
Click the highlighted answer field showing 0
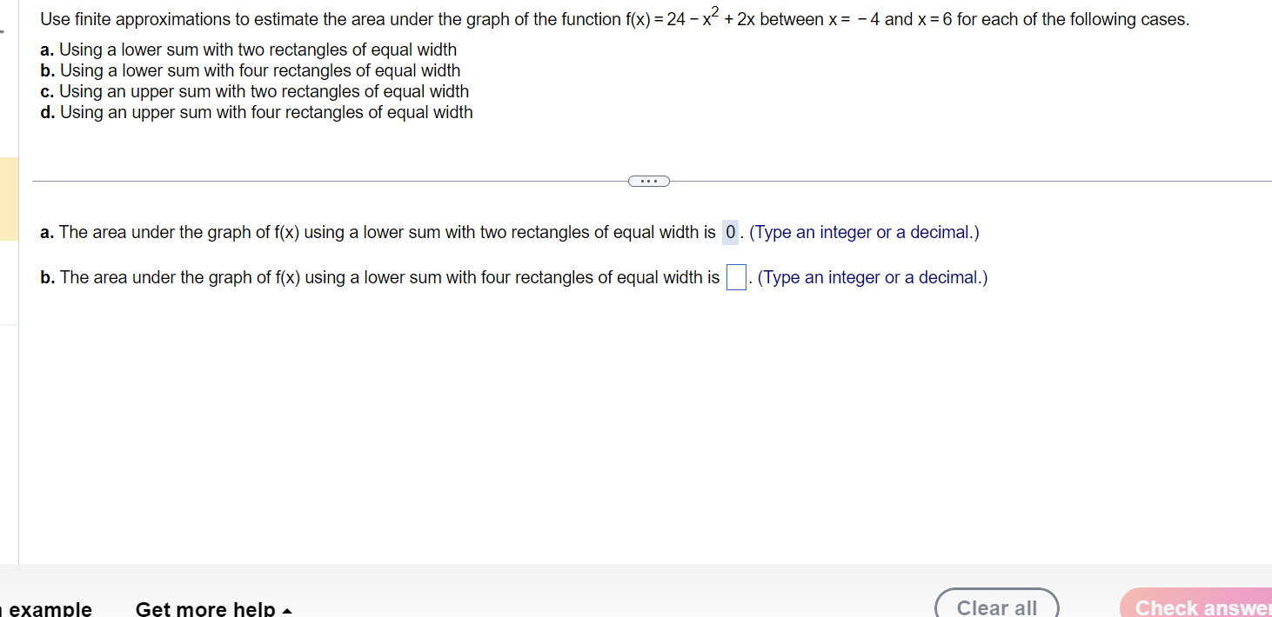click(x=729, y=232)
